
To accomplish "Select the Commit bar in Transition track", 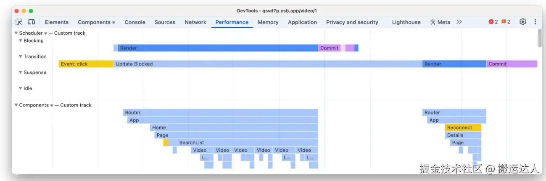I will pyautogui.click(x=512, y=64).
